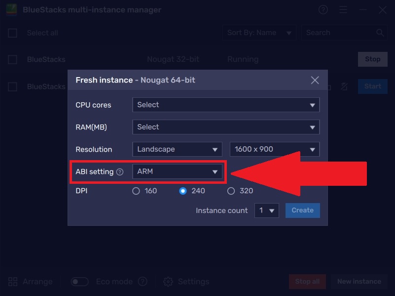Click the help icon in title bar

[323, 10]
